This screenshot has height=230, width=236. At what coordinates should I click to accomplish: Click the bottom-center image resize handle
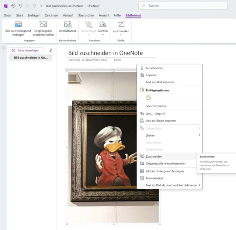tap(114, 224)
